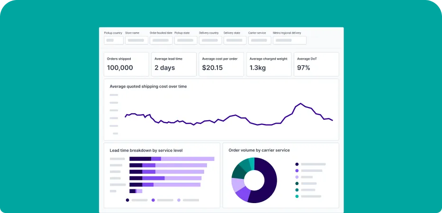Click the bright turquoise dot in donut legend
Image resolution: width=442 pixels, height=213 pixels.
pyautogui.click(x=297, y=196)
